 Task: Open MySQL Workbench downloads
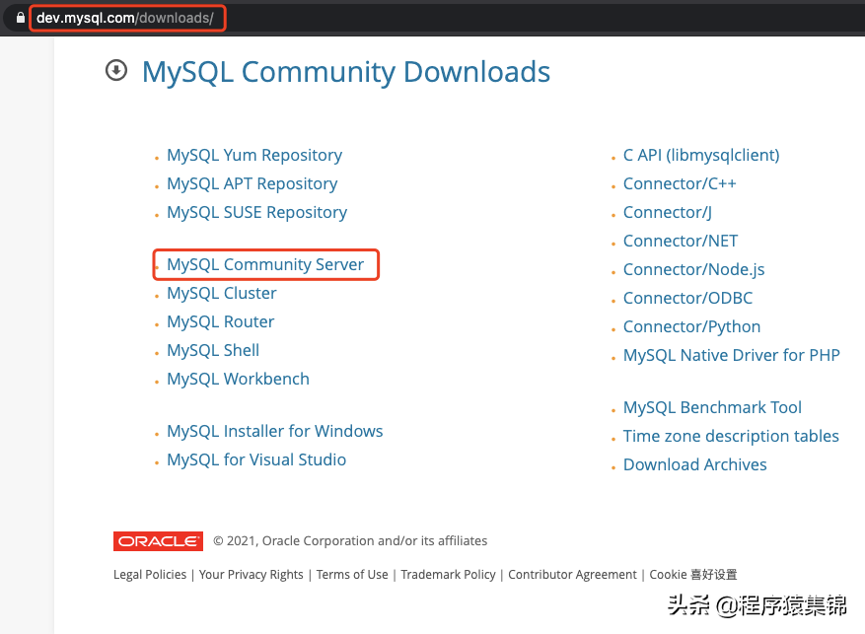(x=239, y=380)
